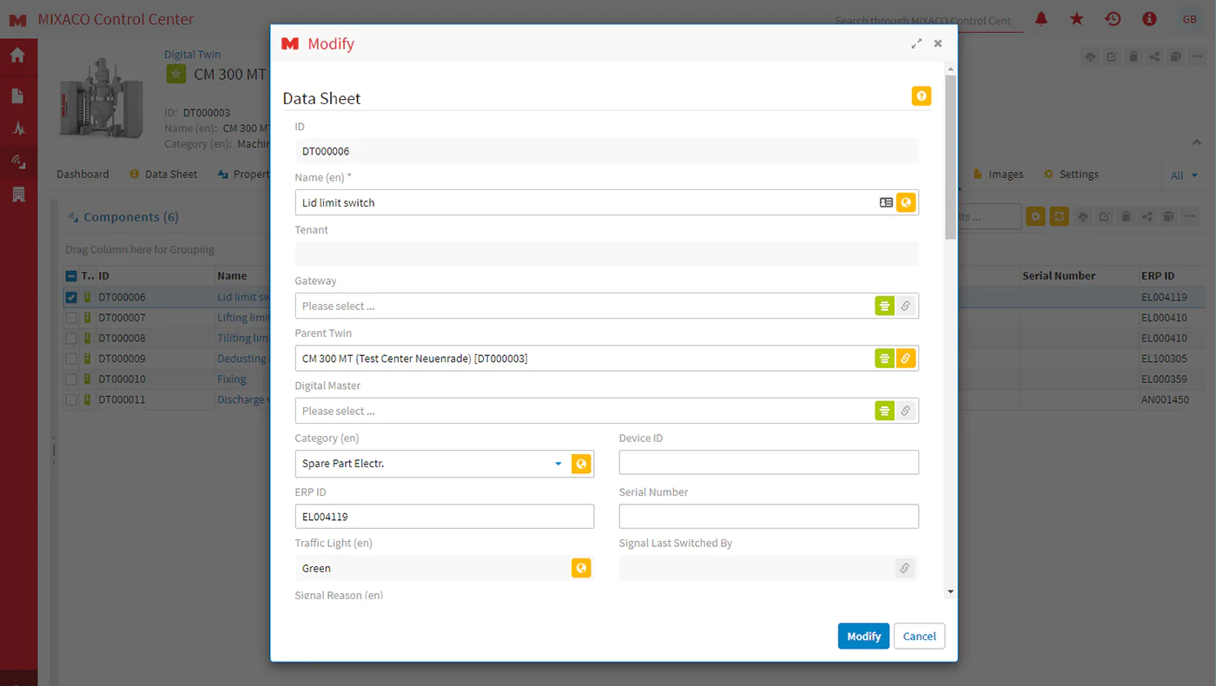The image size is (1216, 686).
Task: Open the Parent Twin green list icon
Action: click(x=884, y=358)
